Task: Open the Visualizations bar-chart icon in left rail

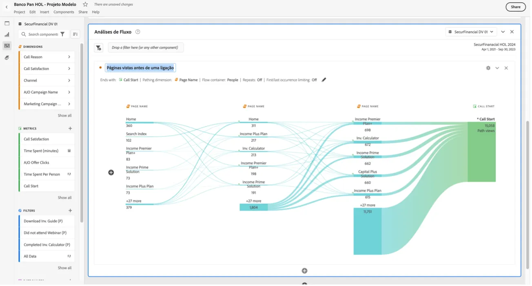Action: coord(7,35)
